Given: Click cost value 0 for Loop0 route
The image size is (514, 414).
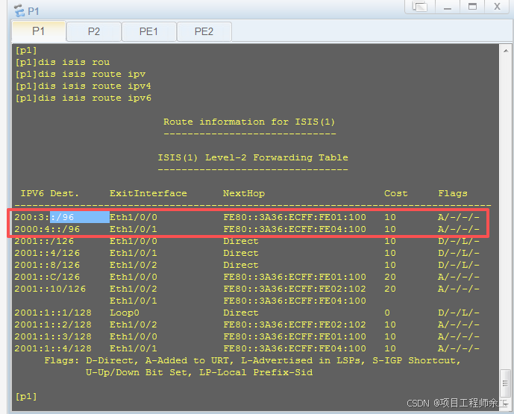Looking at the screenshot, I should point(387,313).
